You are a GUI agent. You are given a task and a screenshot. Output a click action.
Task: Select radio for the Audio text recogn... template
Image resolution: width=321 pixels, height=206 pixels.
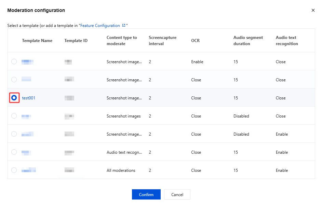14,152
